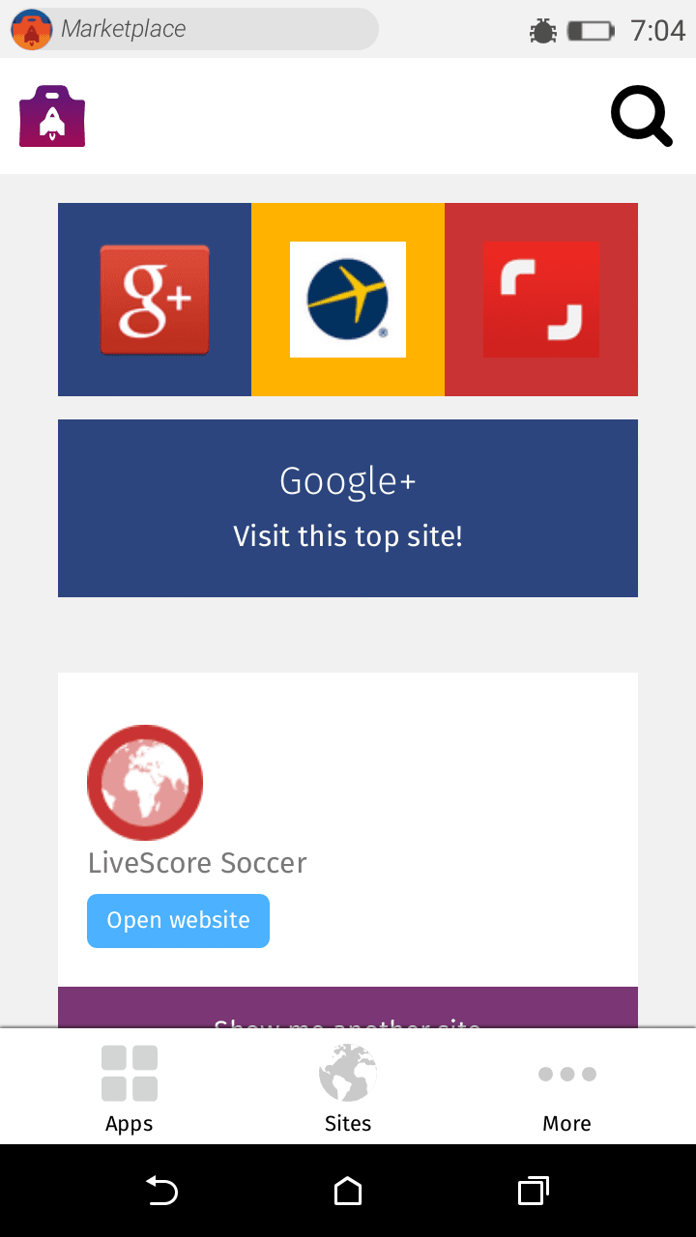Click the Marketplace rocket icon in URL bar

tap(31, 30)
